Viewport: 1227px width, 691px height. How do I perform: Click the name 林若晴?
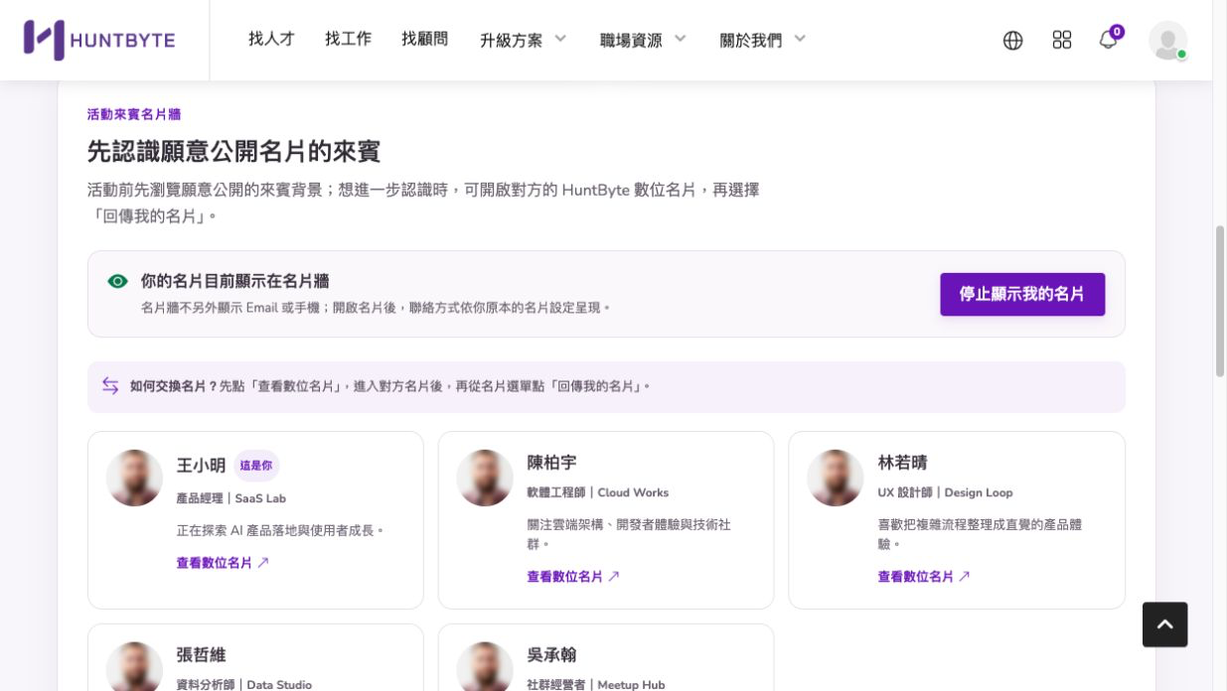[903, 463]
